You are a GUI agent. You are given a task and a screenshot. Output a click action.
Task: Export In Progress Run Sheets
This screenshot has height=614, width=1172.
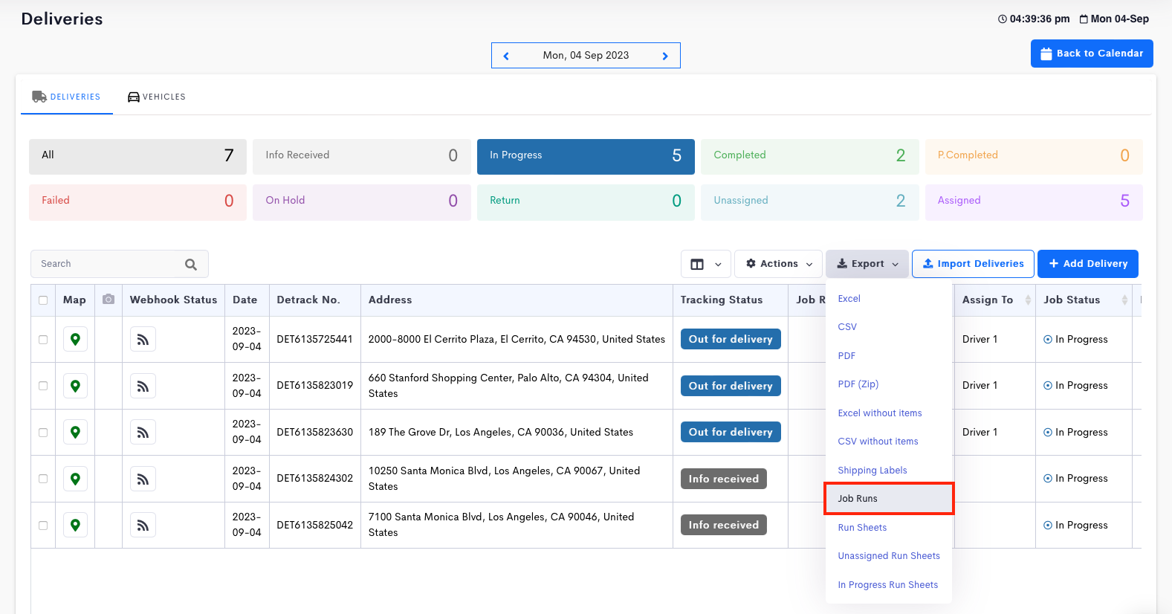coord(889,585)
